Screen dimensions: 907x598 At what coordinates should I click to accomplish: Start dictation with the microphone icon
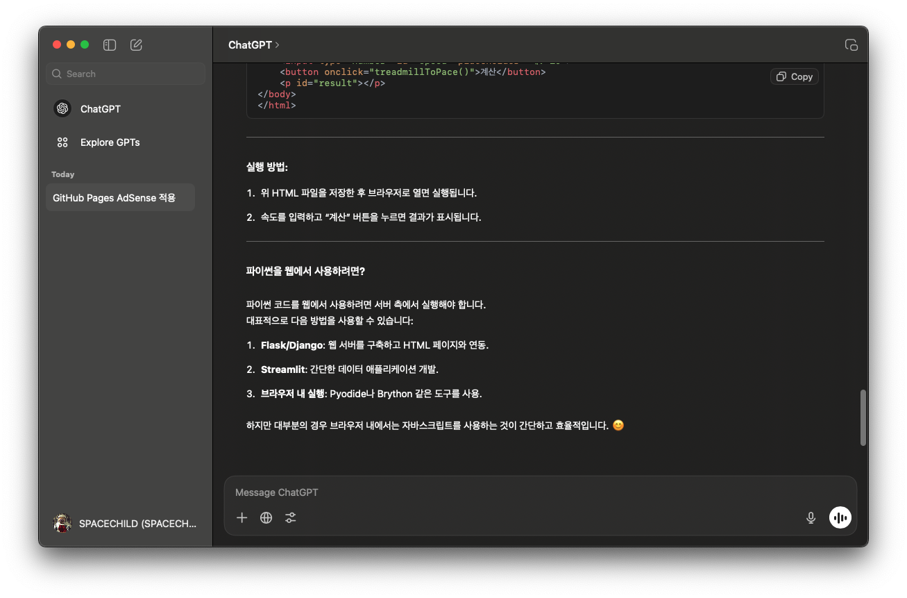(811, 517)
